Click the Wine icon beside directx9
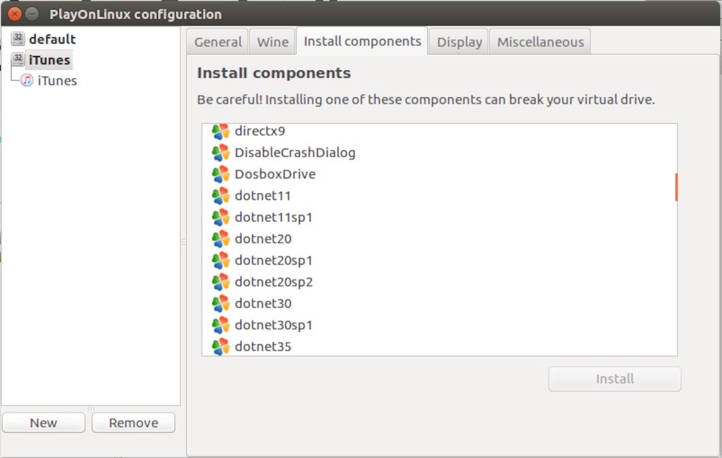 pos(219,131)
